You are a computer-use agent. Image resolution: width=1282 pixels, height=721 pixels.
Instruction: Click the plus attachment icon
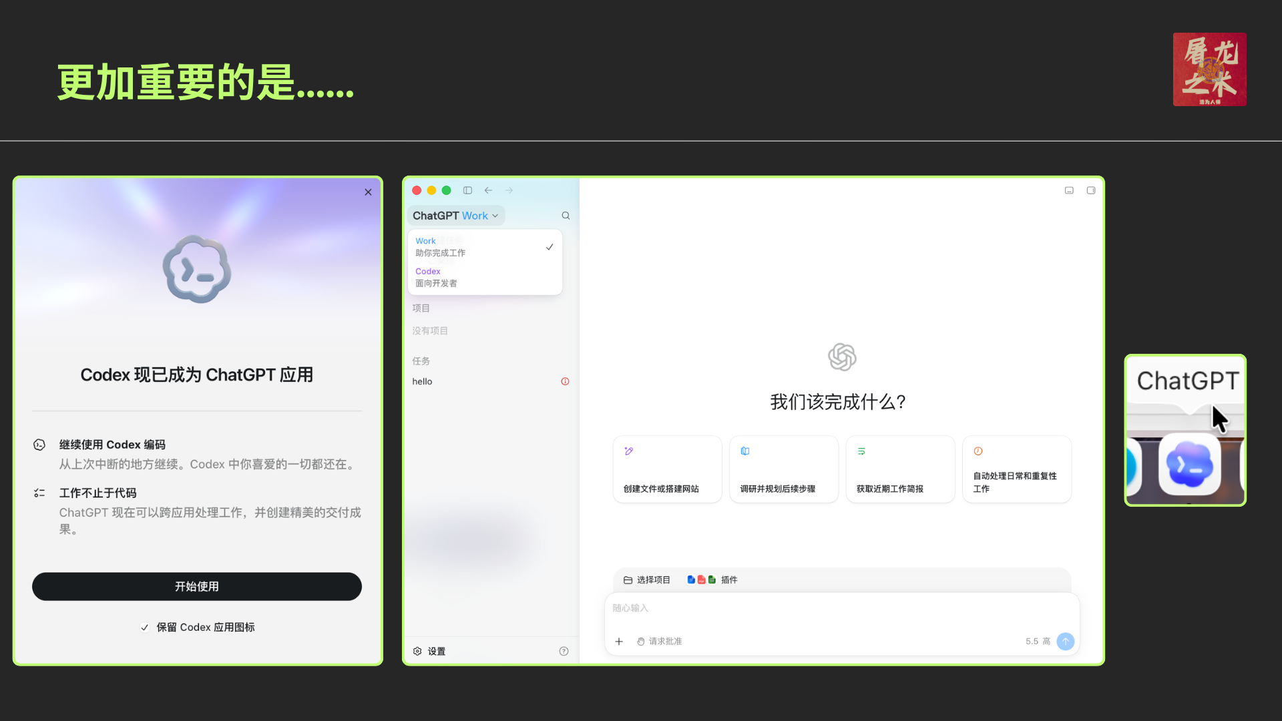point(619,642)
